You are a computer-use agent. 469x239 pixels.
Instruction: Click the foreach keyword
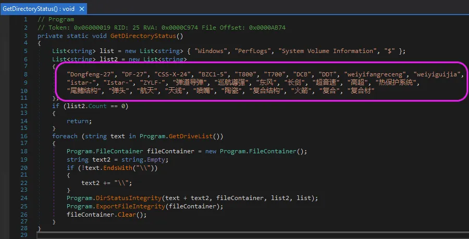click(65, 136)
